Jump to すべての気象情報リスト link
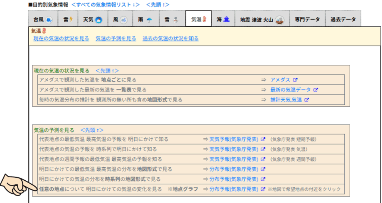This screenshot has width=382, height=203. [106, 4]
